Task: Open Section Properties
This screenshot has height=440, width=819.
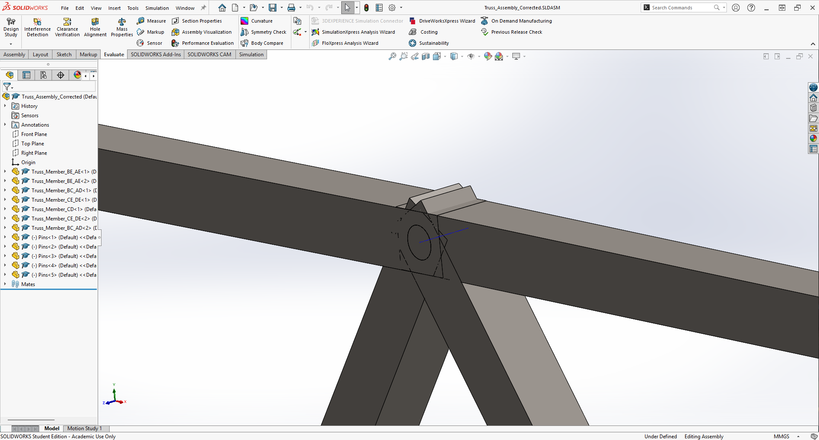Action: (x=197, y=21)
